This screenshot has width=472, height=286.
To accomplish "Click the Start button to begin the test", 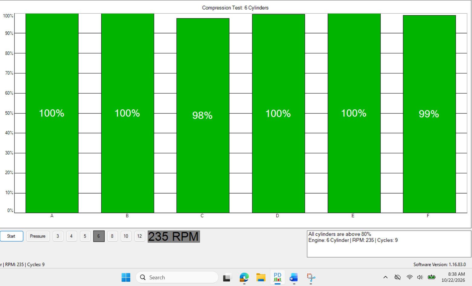I will coord(11,236).
